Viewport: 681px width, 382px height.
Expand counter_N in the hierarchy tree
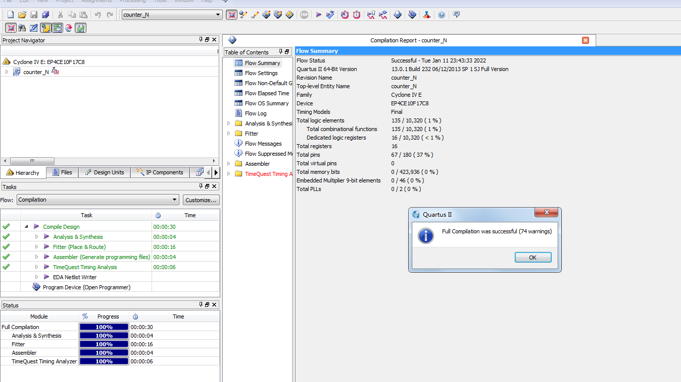[x=7, y=72]
